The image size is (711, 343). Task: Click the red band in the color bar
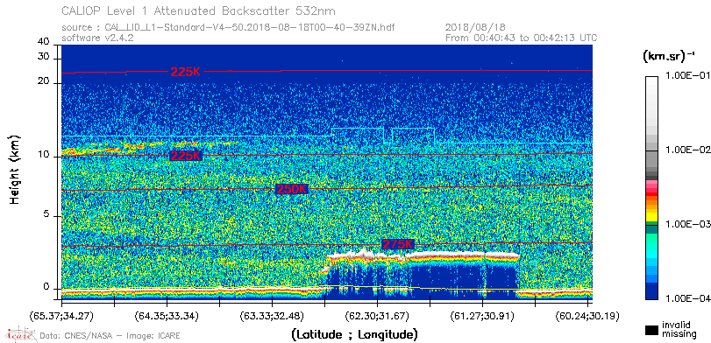coord(651,194)
